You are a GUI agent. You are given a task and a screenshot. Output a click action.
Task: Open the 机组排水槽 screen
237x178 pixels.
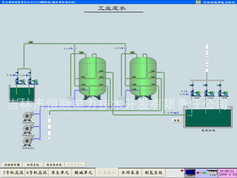(x=12, y=165)
